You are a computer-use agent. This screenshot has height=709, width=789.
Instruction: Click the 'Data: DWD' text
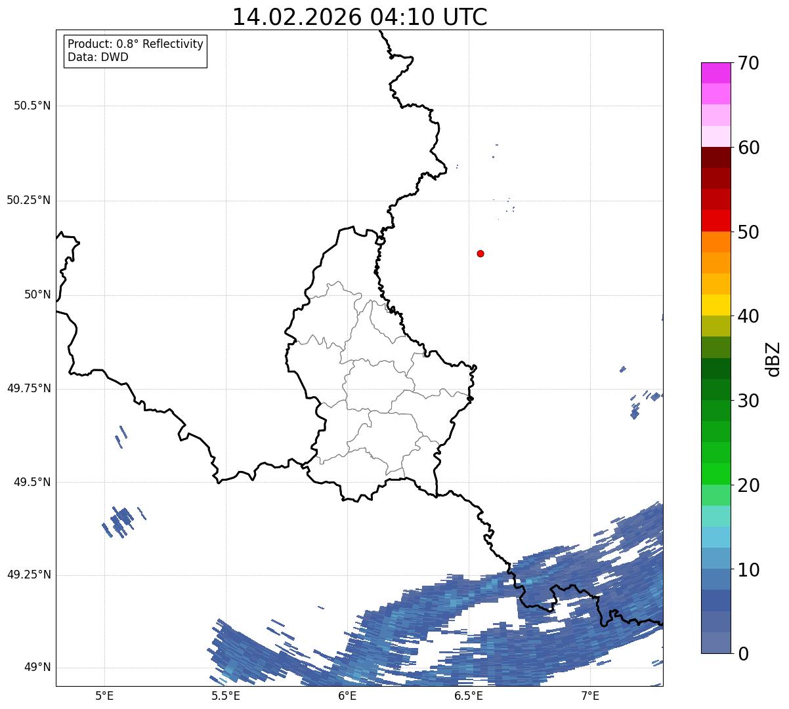[x=98, y=57]
